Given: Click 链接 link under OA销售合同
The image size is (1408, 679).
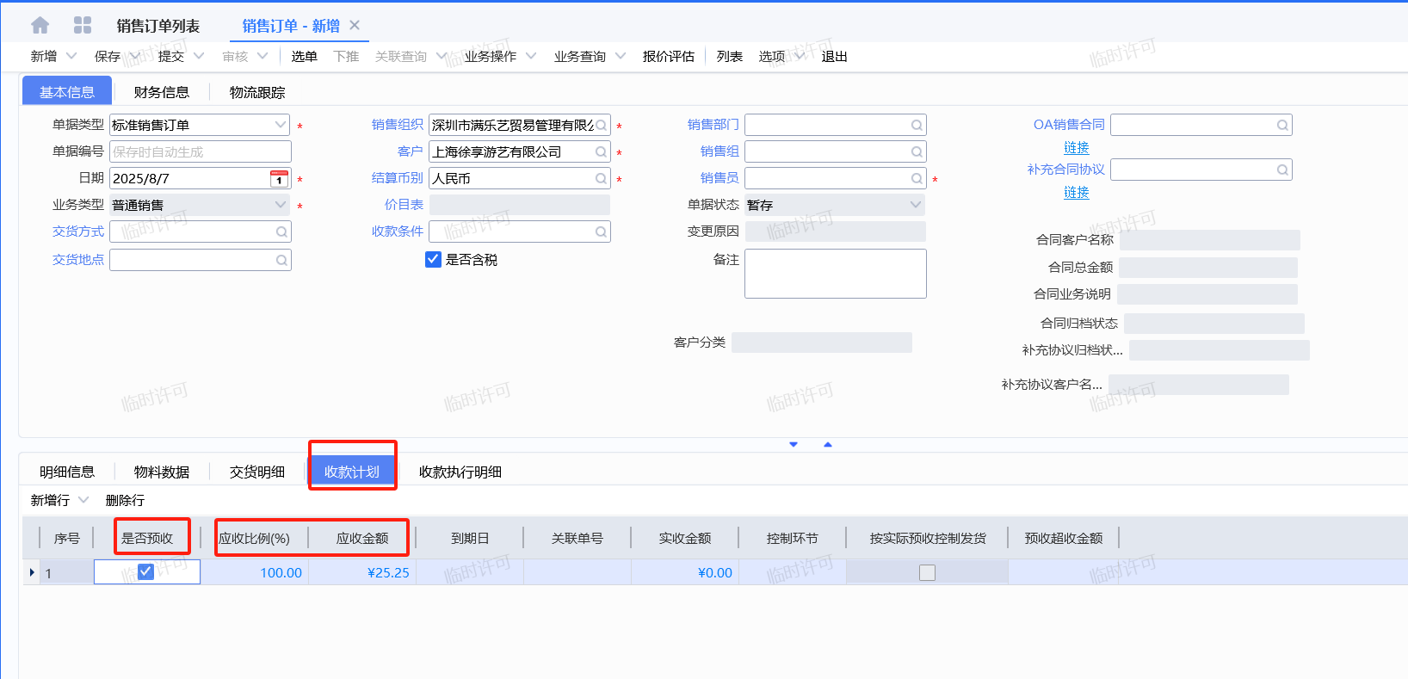Looking at the screenshot, I should (x=1076, y=148).
